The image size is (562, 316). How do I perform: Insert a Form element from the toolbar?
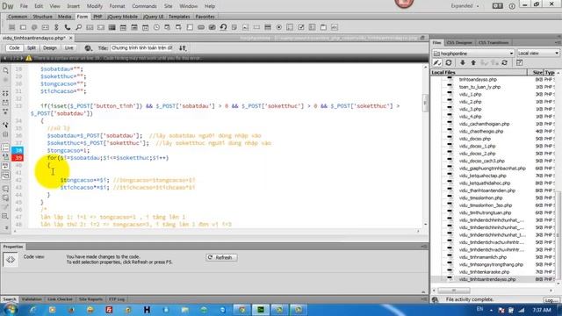(11, 27)
